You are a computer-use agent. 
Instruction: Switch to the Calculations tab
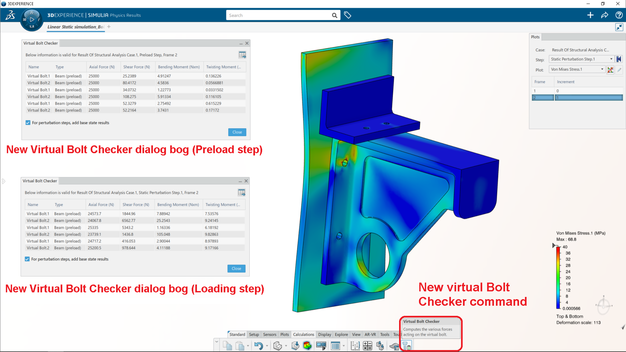pos(303,334)
